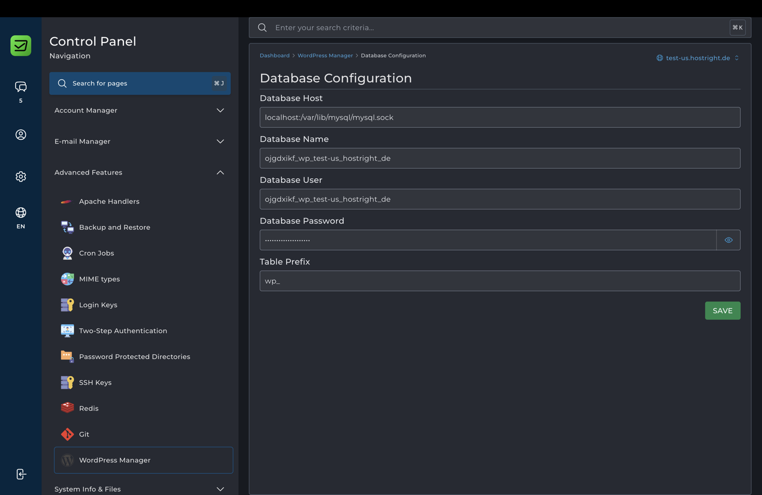Click the 'Control Panel' title text
The height and width of the screenshot is (495, 762).
[93, 41]
